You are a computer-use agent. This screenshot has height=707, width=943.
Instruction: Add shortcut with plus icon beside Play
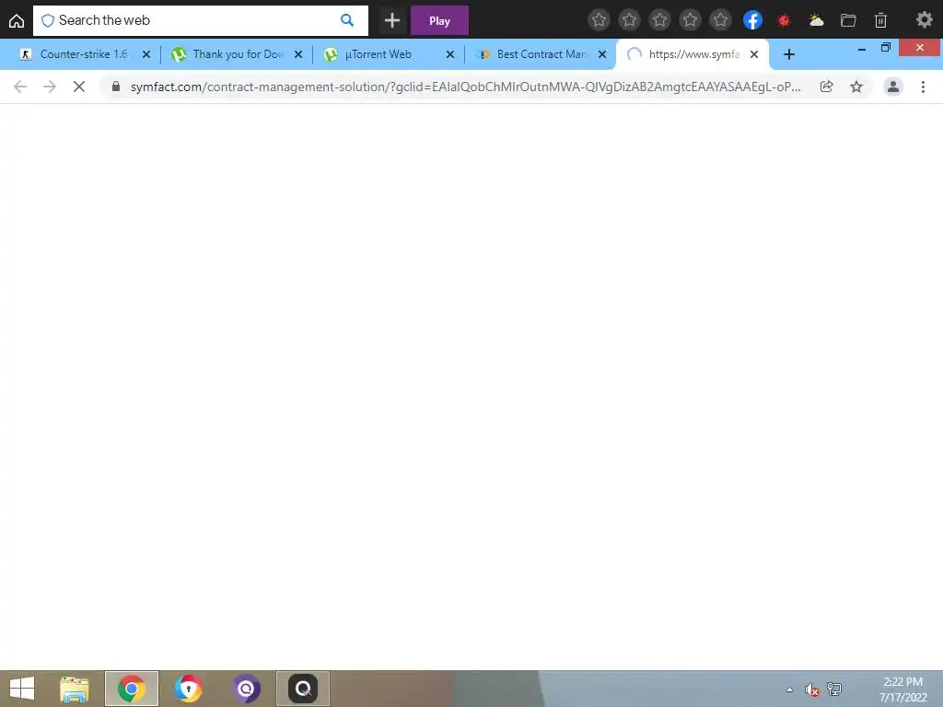[392, 20]
